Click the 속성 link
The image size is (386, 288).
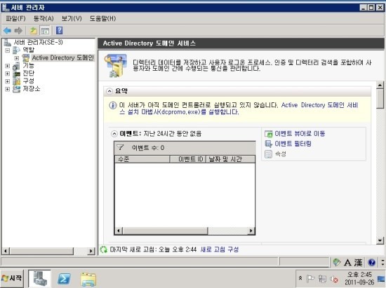[x=281, y=154]
